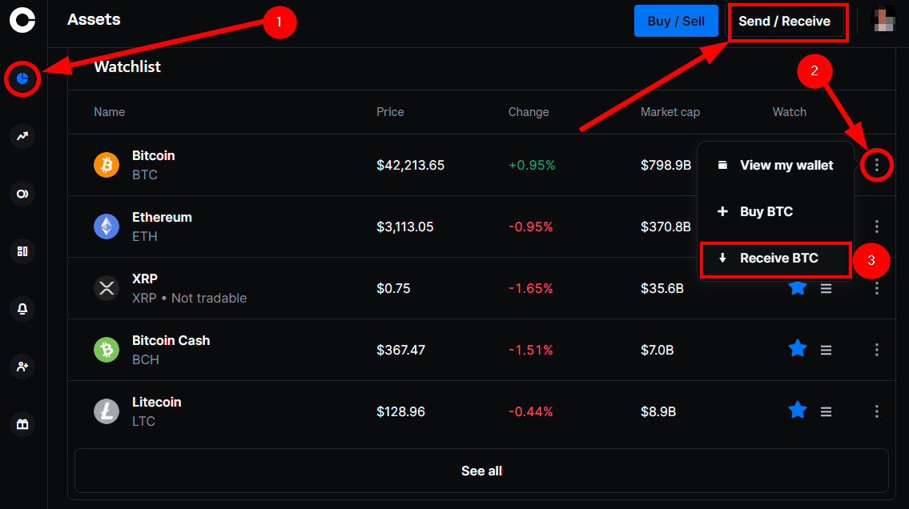This screenshot has height=509, width=909.
Task: Click the Buy / Sell button
Action: (676, 21)
